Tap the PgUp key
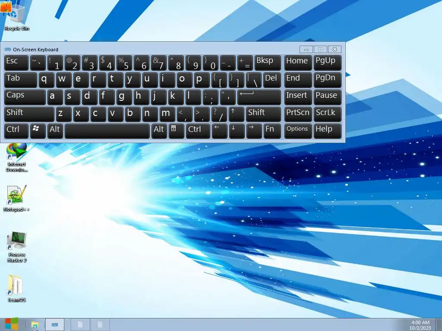 click(327, 63)
